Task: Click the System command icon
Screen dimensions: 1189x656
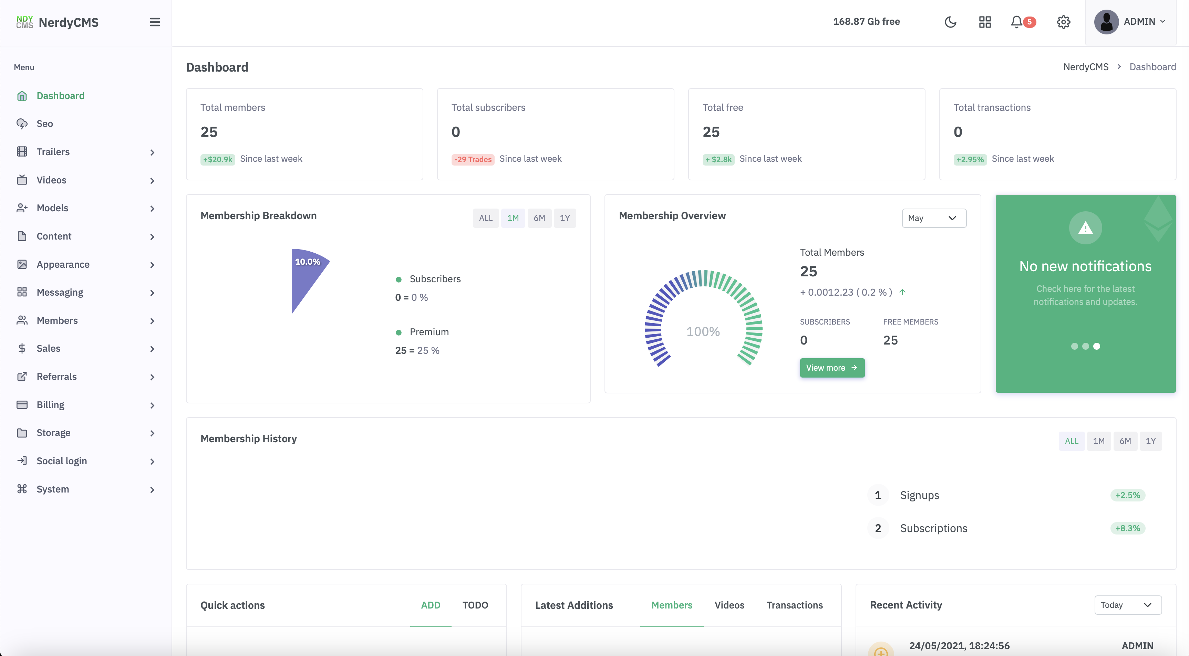Action: click(22, 489)
